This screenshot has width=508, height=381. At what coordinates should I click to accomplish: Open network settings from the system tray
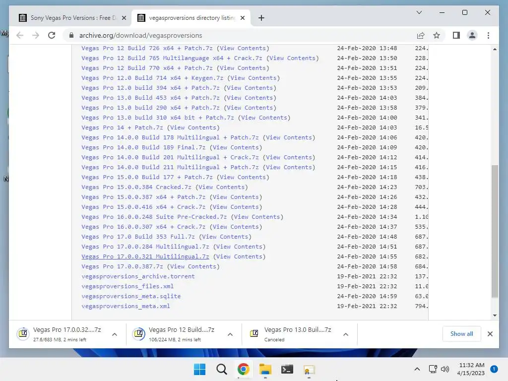pos(433,369)
